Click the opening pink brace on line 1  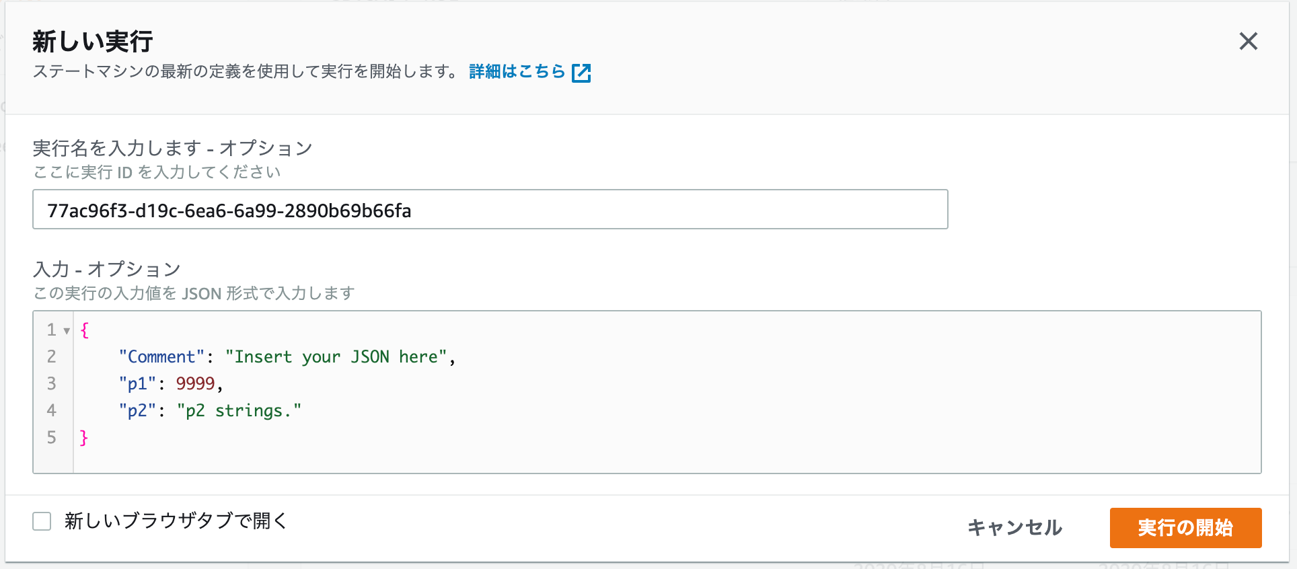[85, 330]
